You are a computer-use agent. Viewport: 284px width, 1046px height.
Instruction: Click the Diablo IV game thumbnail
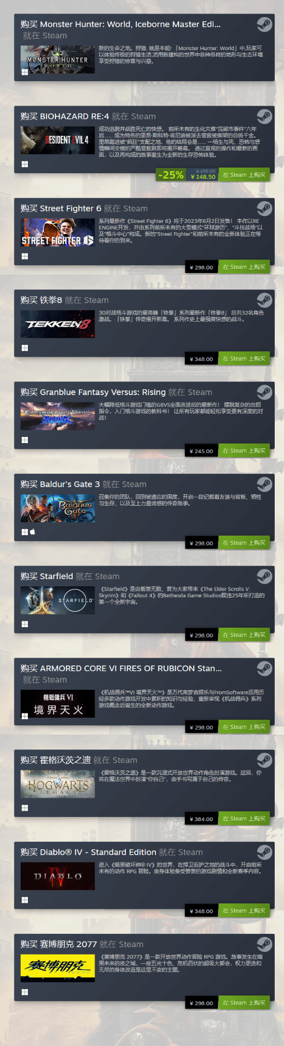tap(58, 876)
